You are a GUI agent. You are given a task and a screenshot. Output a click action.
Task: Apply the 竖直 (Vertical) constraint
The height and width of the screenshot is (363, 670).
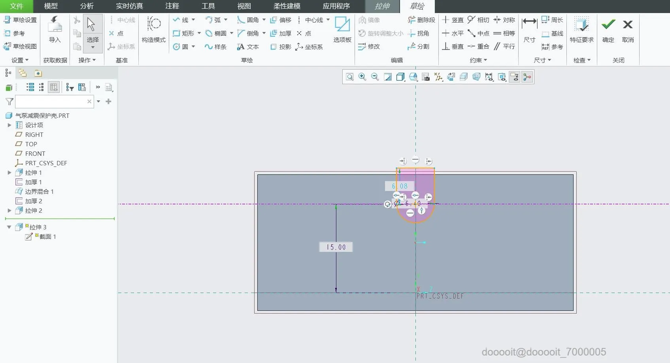tap(453, 20)
